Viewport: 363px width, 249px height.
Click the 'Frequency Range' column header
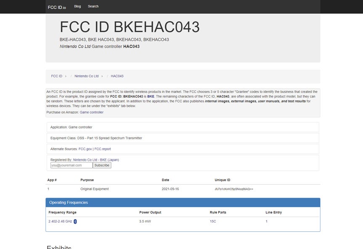pos(63,212)
